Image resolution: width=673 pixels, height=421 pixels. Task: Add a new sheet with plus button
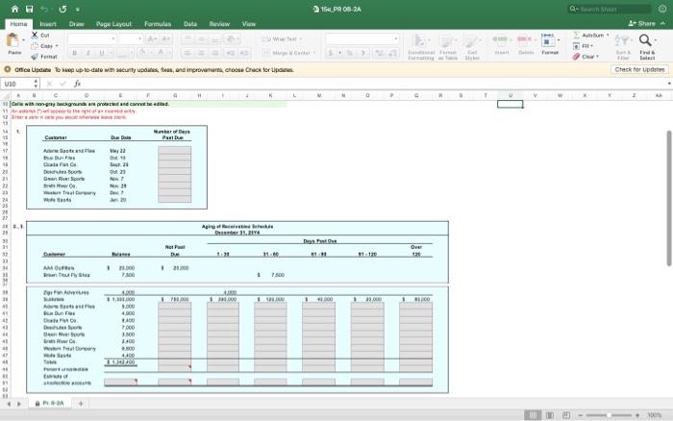(x=81, y=404)
